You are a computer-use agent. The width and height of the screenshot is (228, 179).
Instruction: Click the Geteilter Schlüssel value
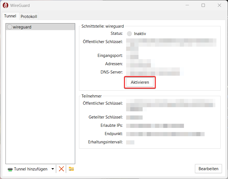tap(134, 117)
